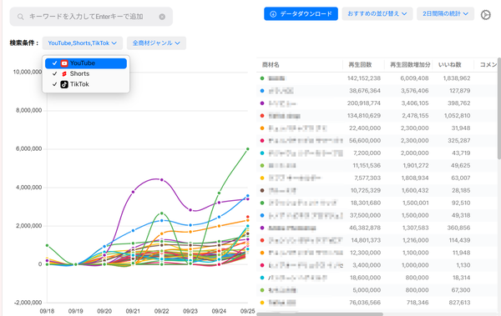Focus the keyword search input field

coord(91,17)
